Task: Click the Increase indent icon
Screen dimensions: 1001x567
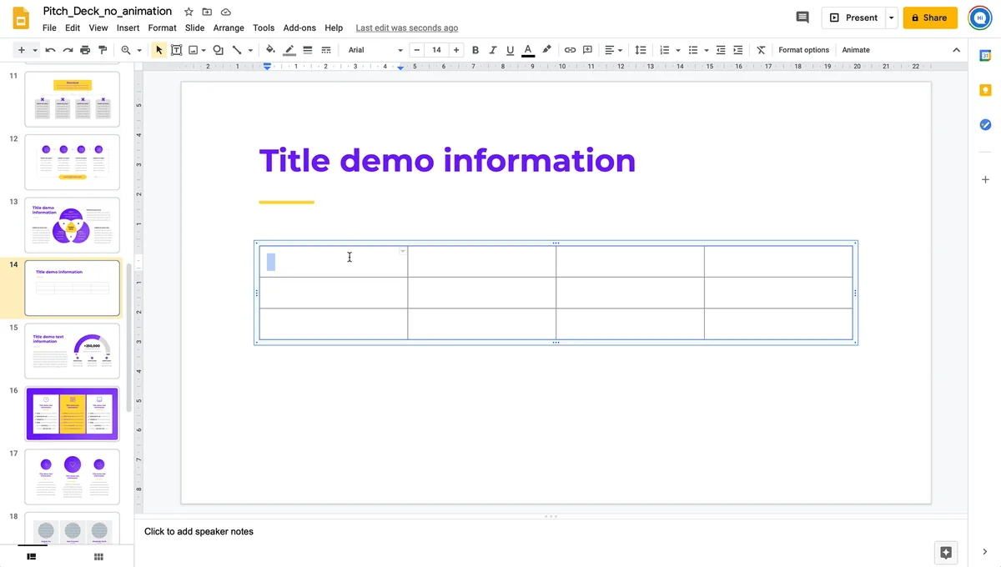Action: point(738,50)
